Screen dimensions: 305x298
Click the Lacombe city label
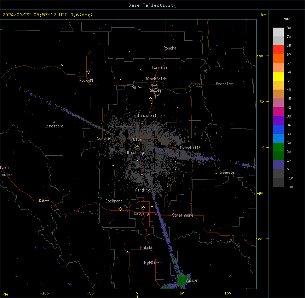pos(159,68)
